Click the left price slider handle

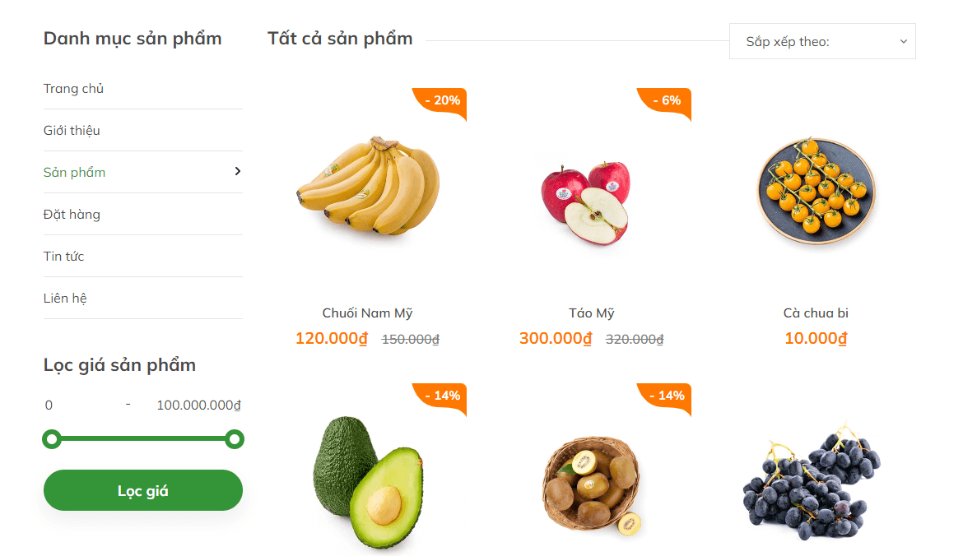(x=52, y=439)
